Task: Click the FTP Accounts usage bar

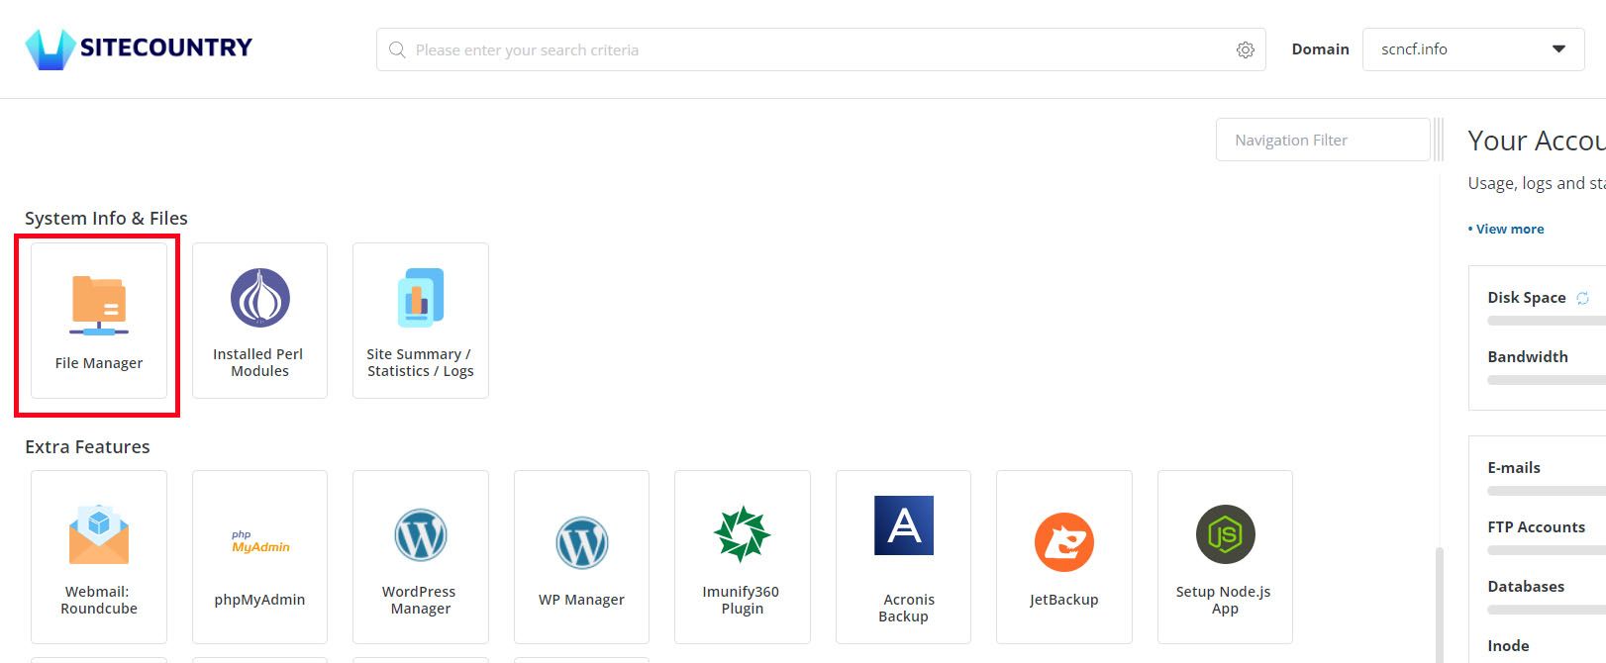Action: tap(1547, 550)
